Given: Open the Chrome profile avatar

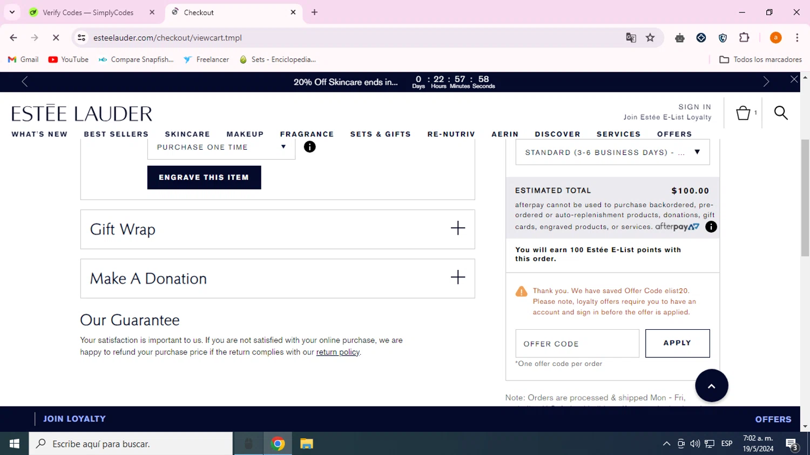Looking at the screenshot, I should 775,38.
